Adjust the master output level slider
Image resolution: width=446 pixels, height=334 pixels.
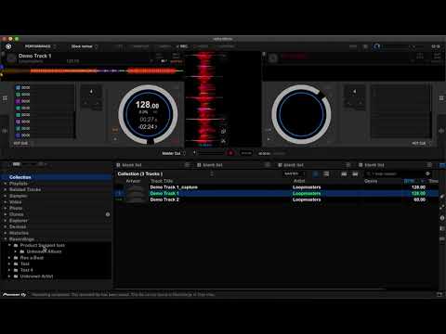pyautogui.click(x=210, y=153)
